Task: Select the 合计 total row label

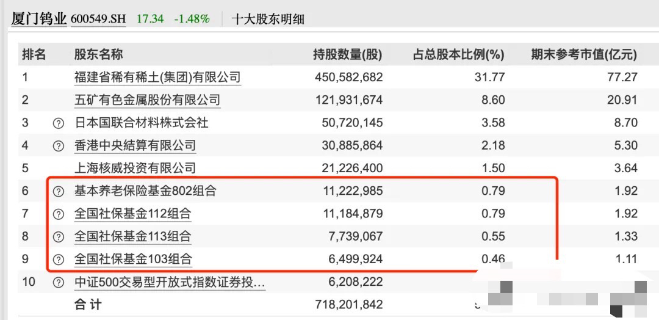Action: click(x=87, y=304)
